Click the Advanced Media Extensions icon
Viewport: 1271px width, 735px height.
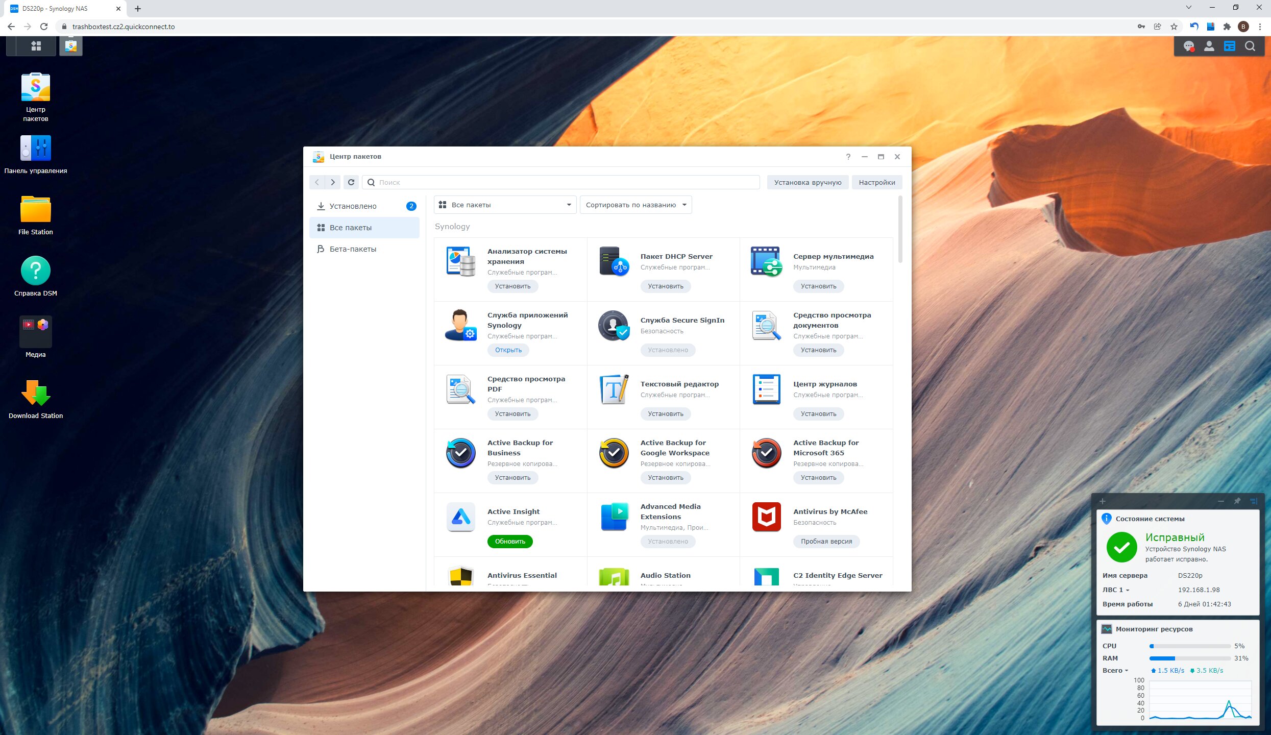click(614, 517)
